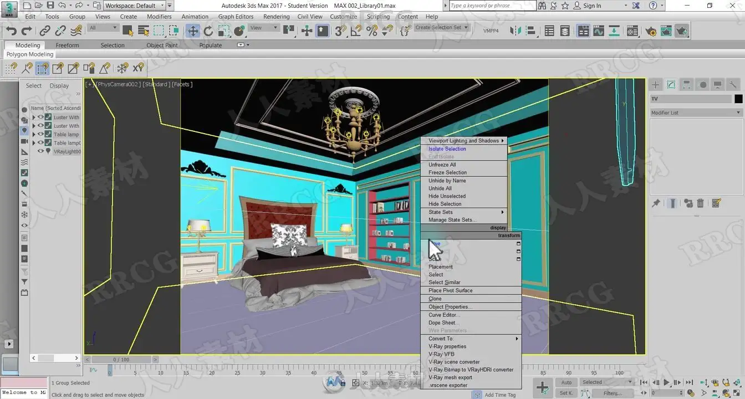Click object color swatch beside TV
Screen dimensions: 745x399
click(738, 99)
